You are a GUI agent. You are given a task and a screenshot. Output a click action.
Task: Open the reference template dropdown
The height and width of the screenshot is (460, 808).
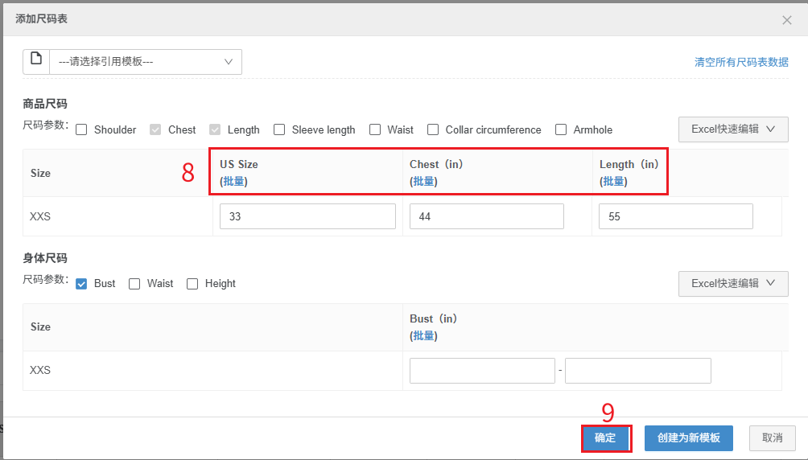[146, 62]
